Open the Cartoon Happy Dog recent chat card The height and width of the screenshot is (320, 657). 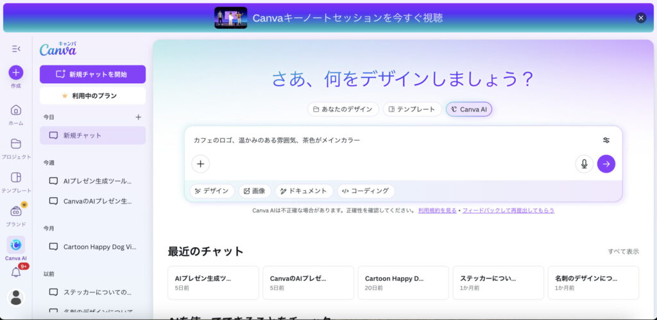pos(403,283)
